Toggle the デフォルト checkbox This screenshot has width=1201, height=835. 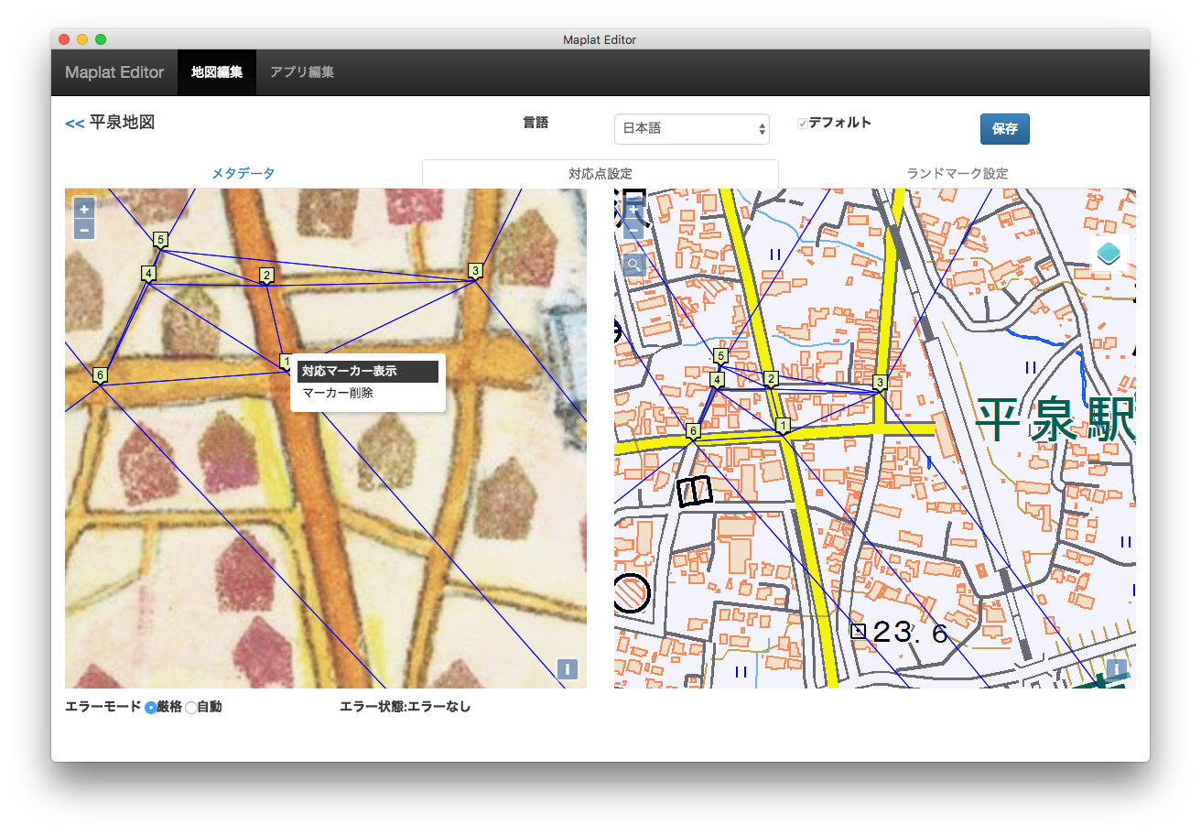803,124
